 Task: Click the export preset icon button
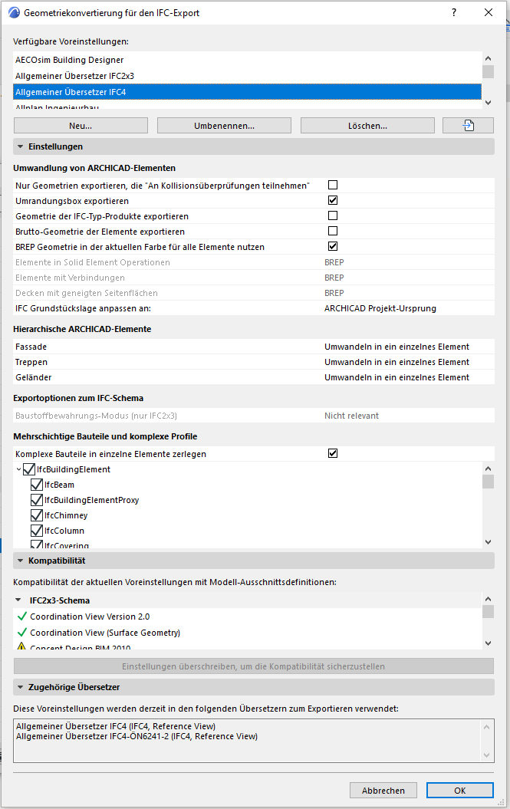[468, 126]
